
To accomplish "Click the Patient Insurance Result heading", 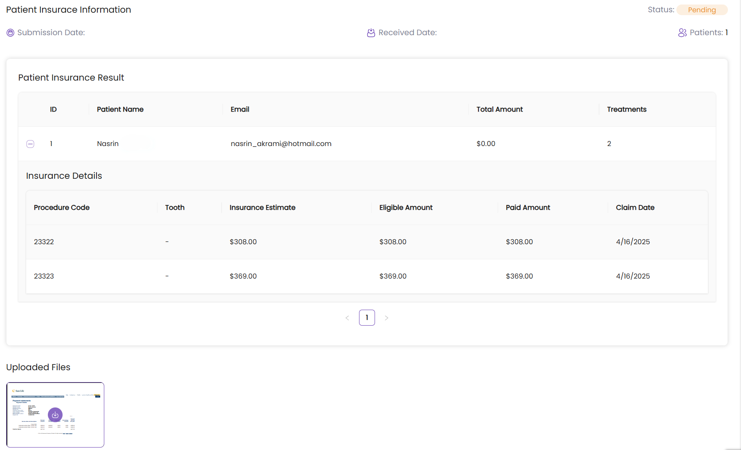I will click(x=71, y=78).
